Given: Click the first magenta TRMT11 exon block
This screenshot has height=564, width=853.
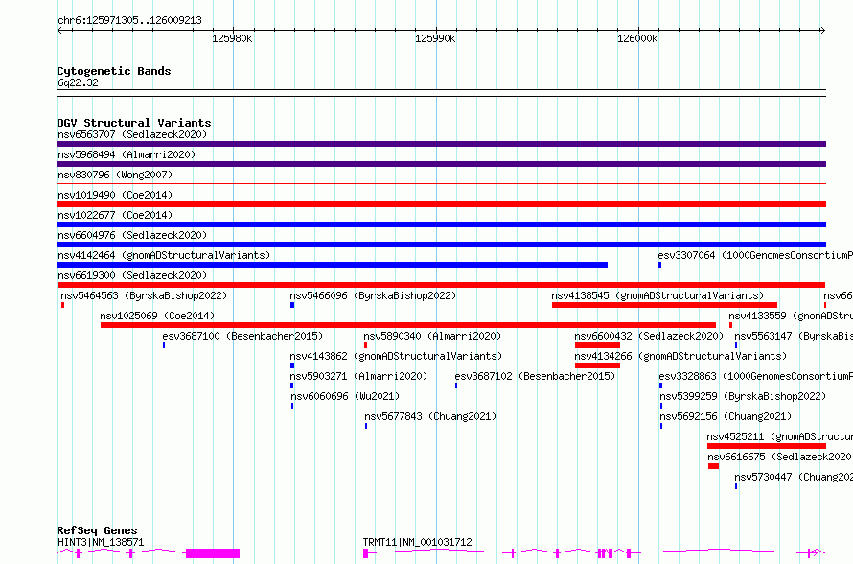Looking at the screenshot, I should 365,553.
